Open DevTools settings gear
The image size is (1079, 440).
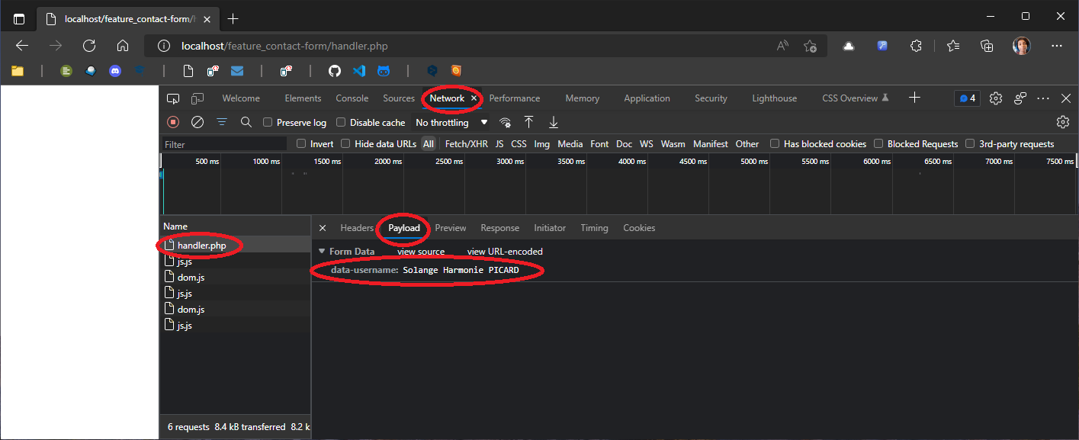(x=995, y=98)
